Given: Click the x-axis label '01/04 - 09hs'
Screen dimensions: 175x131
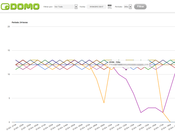Looking at the screenshot, I should [100, 127].
